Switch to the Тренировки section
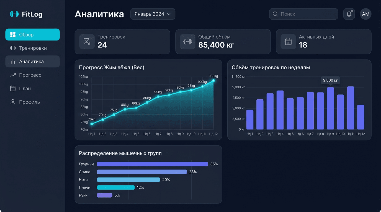The height and width of the screenshot is (212, 381). (x=32, y=48)
